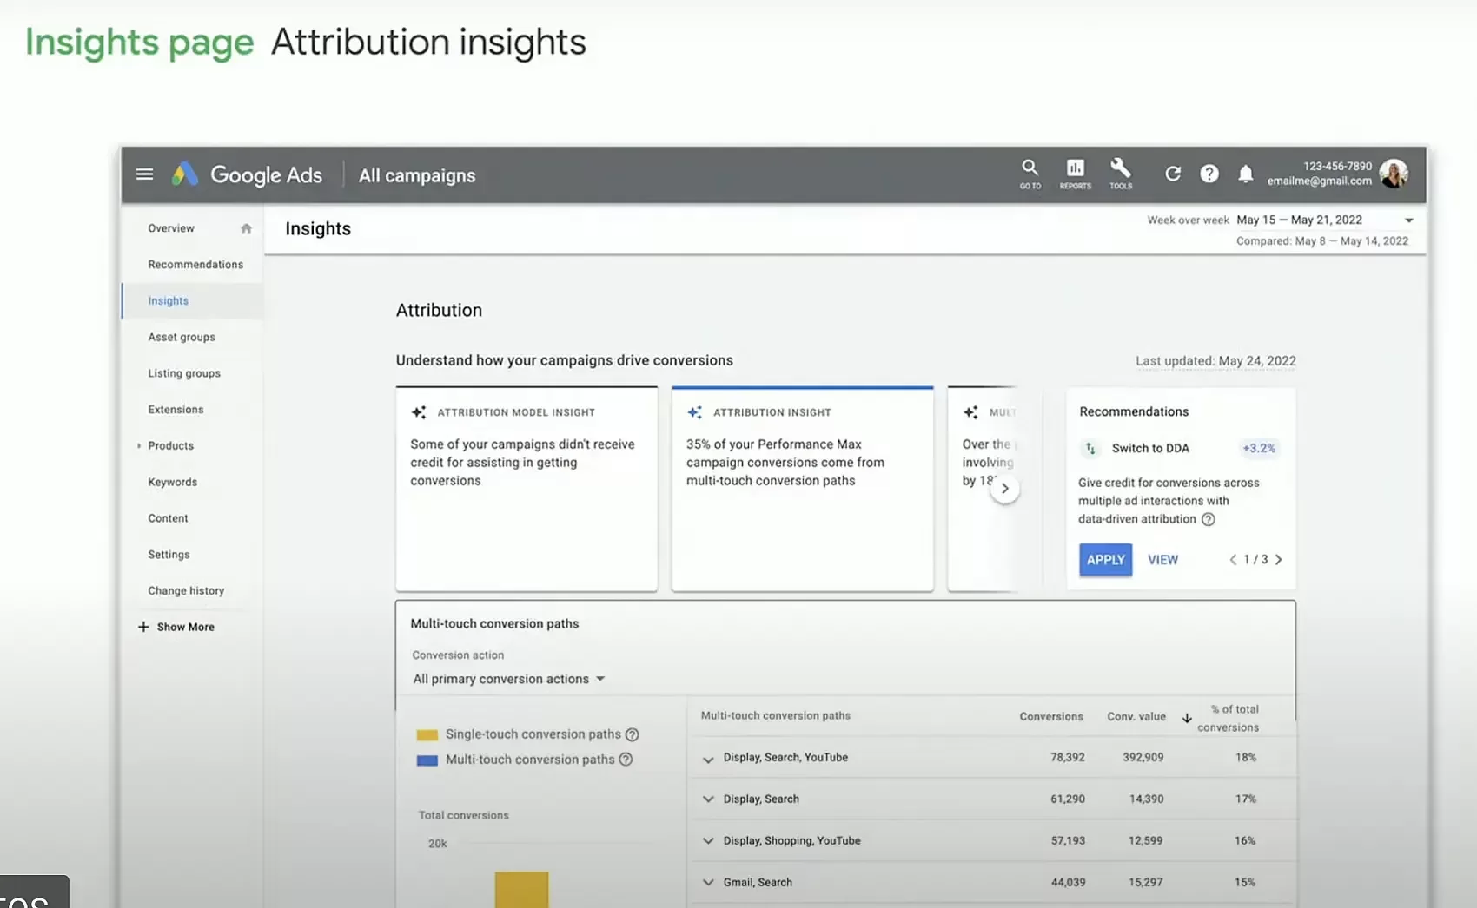The image size is (1477, 908).
Task: Click the APPLY button
Action: [1105, 560]
